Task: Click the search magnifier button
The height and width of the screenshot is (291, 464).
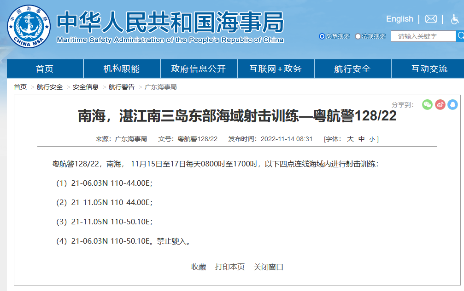Action: click(460, 36)
